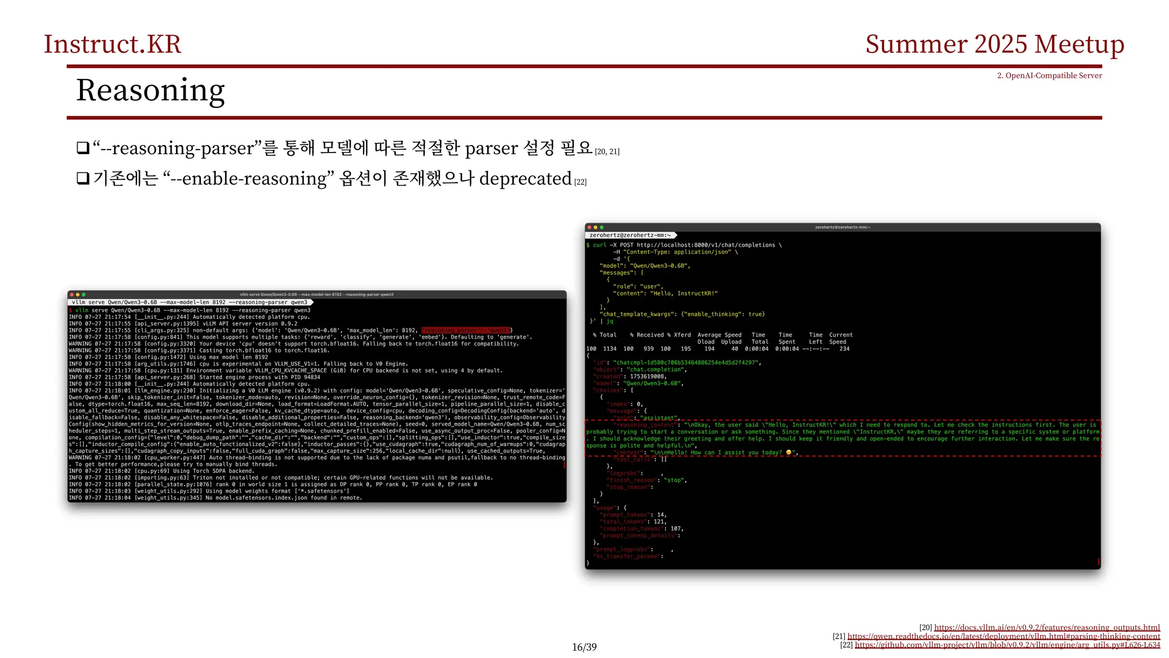Click the 'kv_transfer_params' line in response
Image resolution: width=1169 pixels, height=658 pixels.
click(x=628, y=556)
